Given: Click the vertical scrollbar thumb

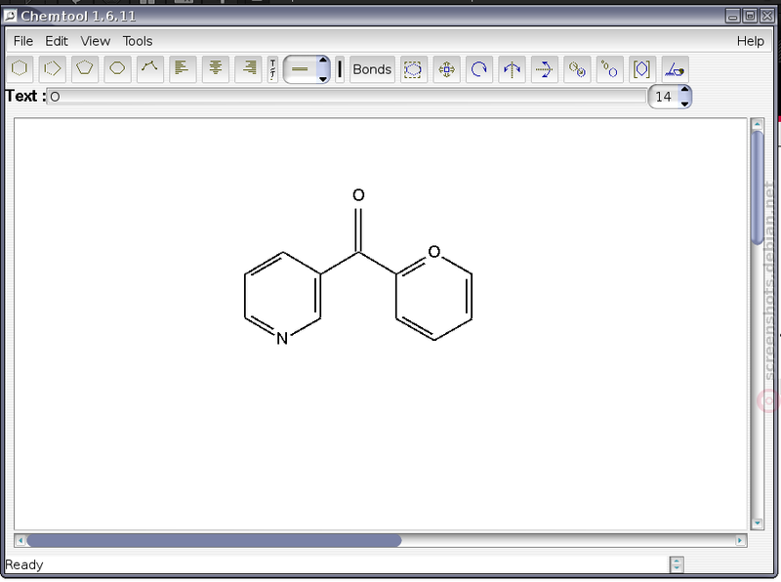Looking at the screenshot, I should click(758, 187).
